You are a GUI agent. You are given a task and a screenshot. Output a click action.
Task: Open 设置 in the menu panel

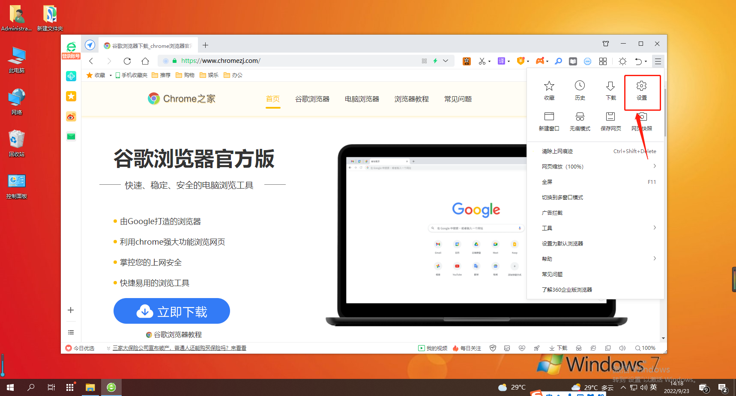pos(642,91)
